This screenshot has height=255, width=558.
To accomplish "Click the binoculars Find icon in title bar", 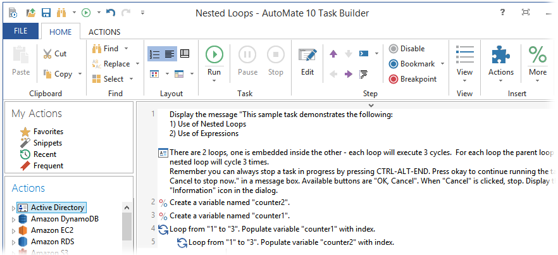I will (61, 13).
